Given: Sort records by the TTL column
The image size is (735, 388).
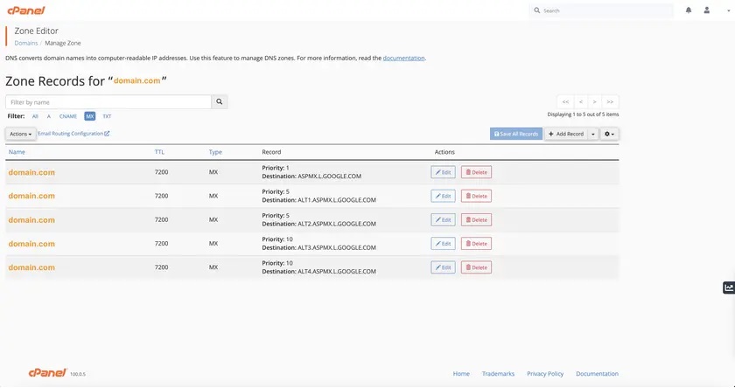Looking at the screenshot, I should [159, 152].
